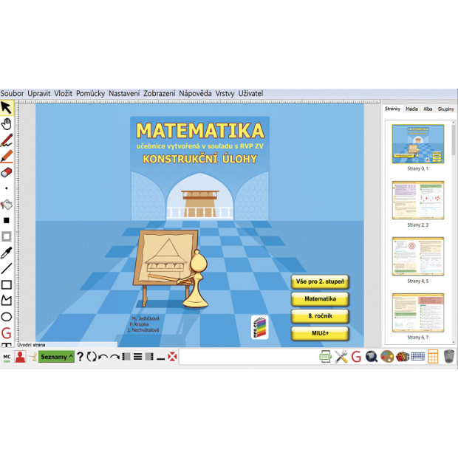Image resolution: width=458 pixels, height=458 pixels.
Task: Select the eyedropper tool
Action: coord(7,253)
